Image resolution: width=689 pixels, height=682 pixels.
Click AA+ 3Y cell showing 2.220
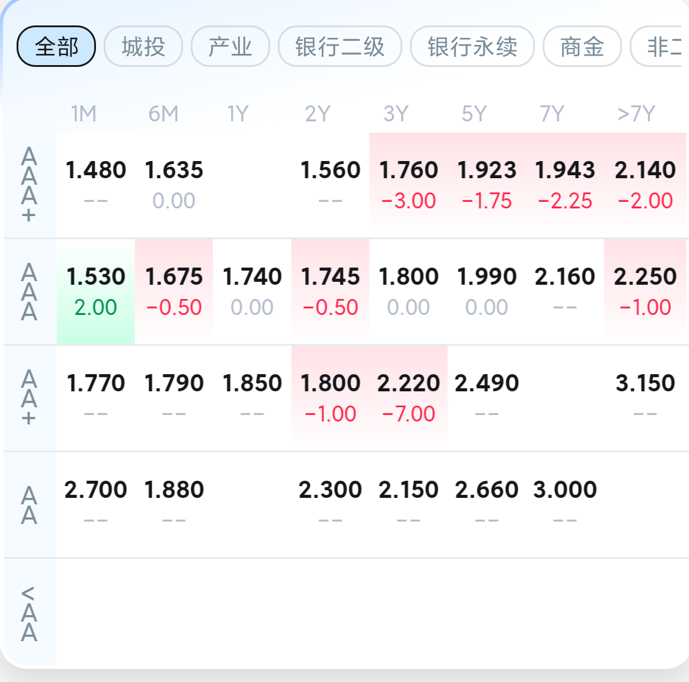tap(409, 397)
